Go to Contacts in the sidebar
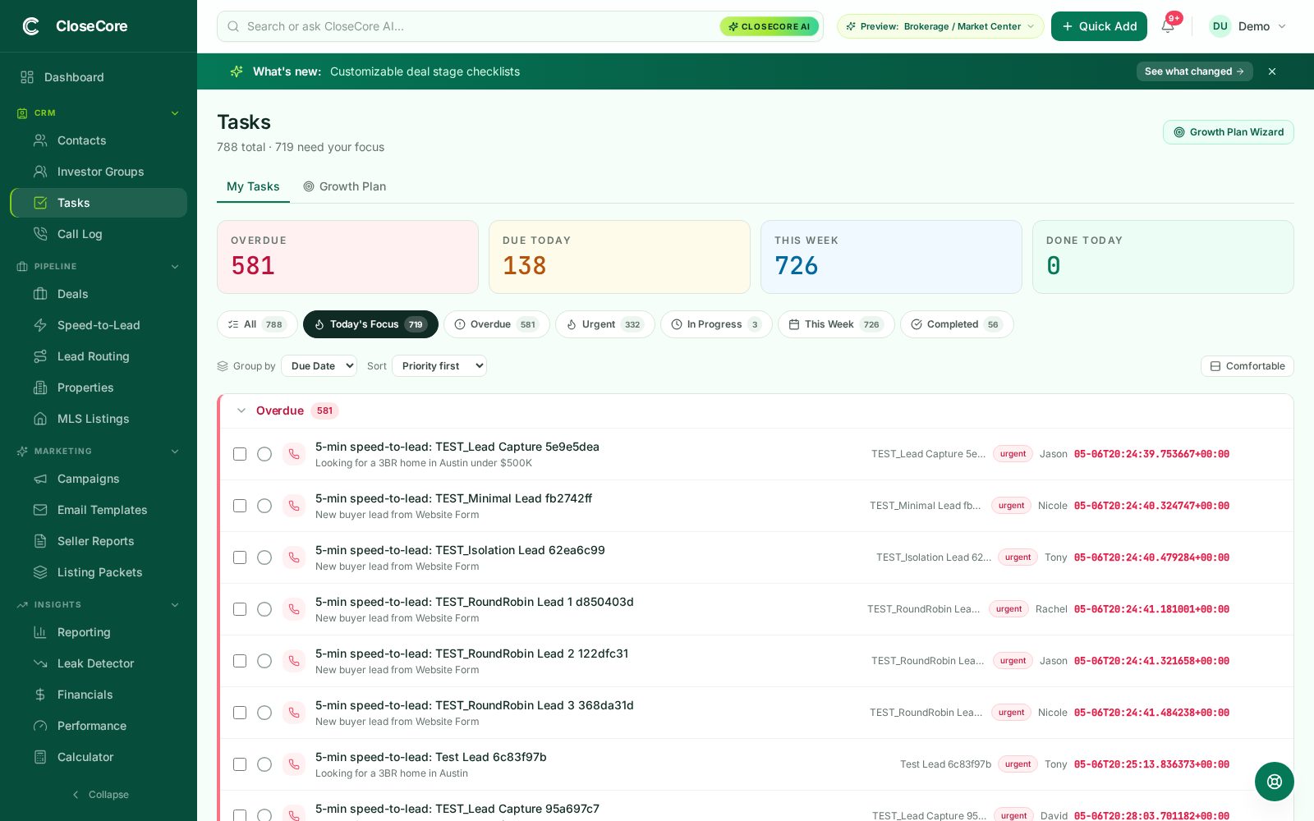This screenshot has width=1314, height=821. point(99,140)
